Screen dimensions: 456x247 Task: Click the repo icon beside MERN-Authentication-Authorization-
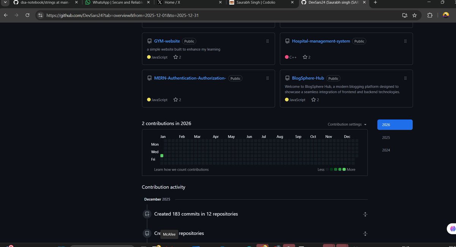[149, 78]
